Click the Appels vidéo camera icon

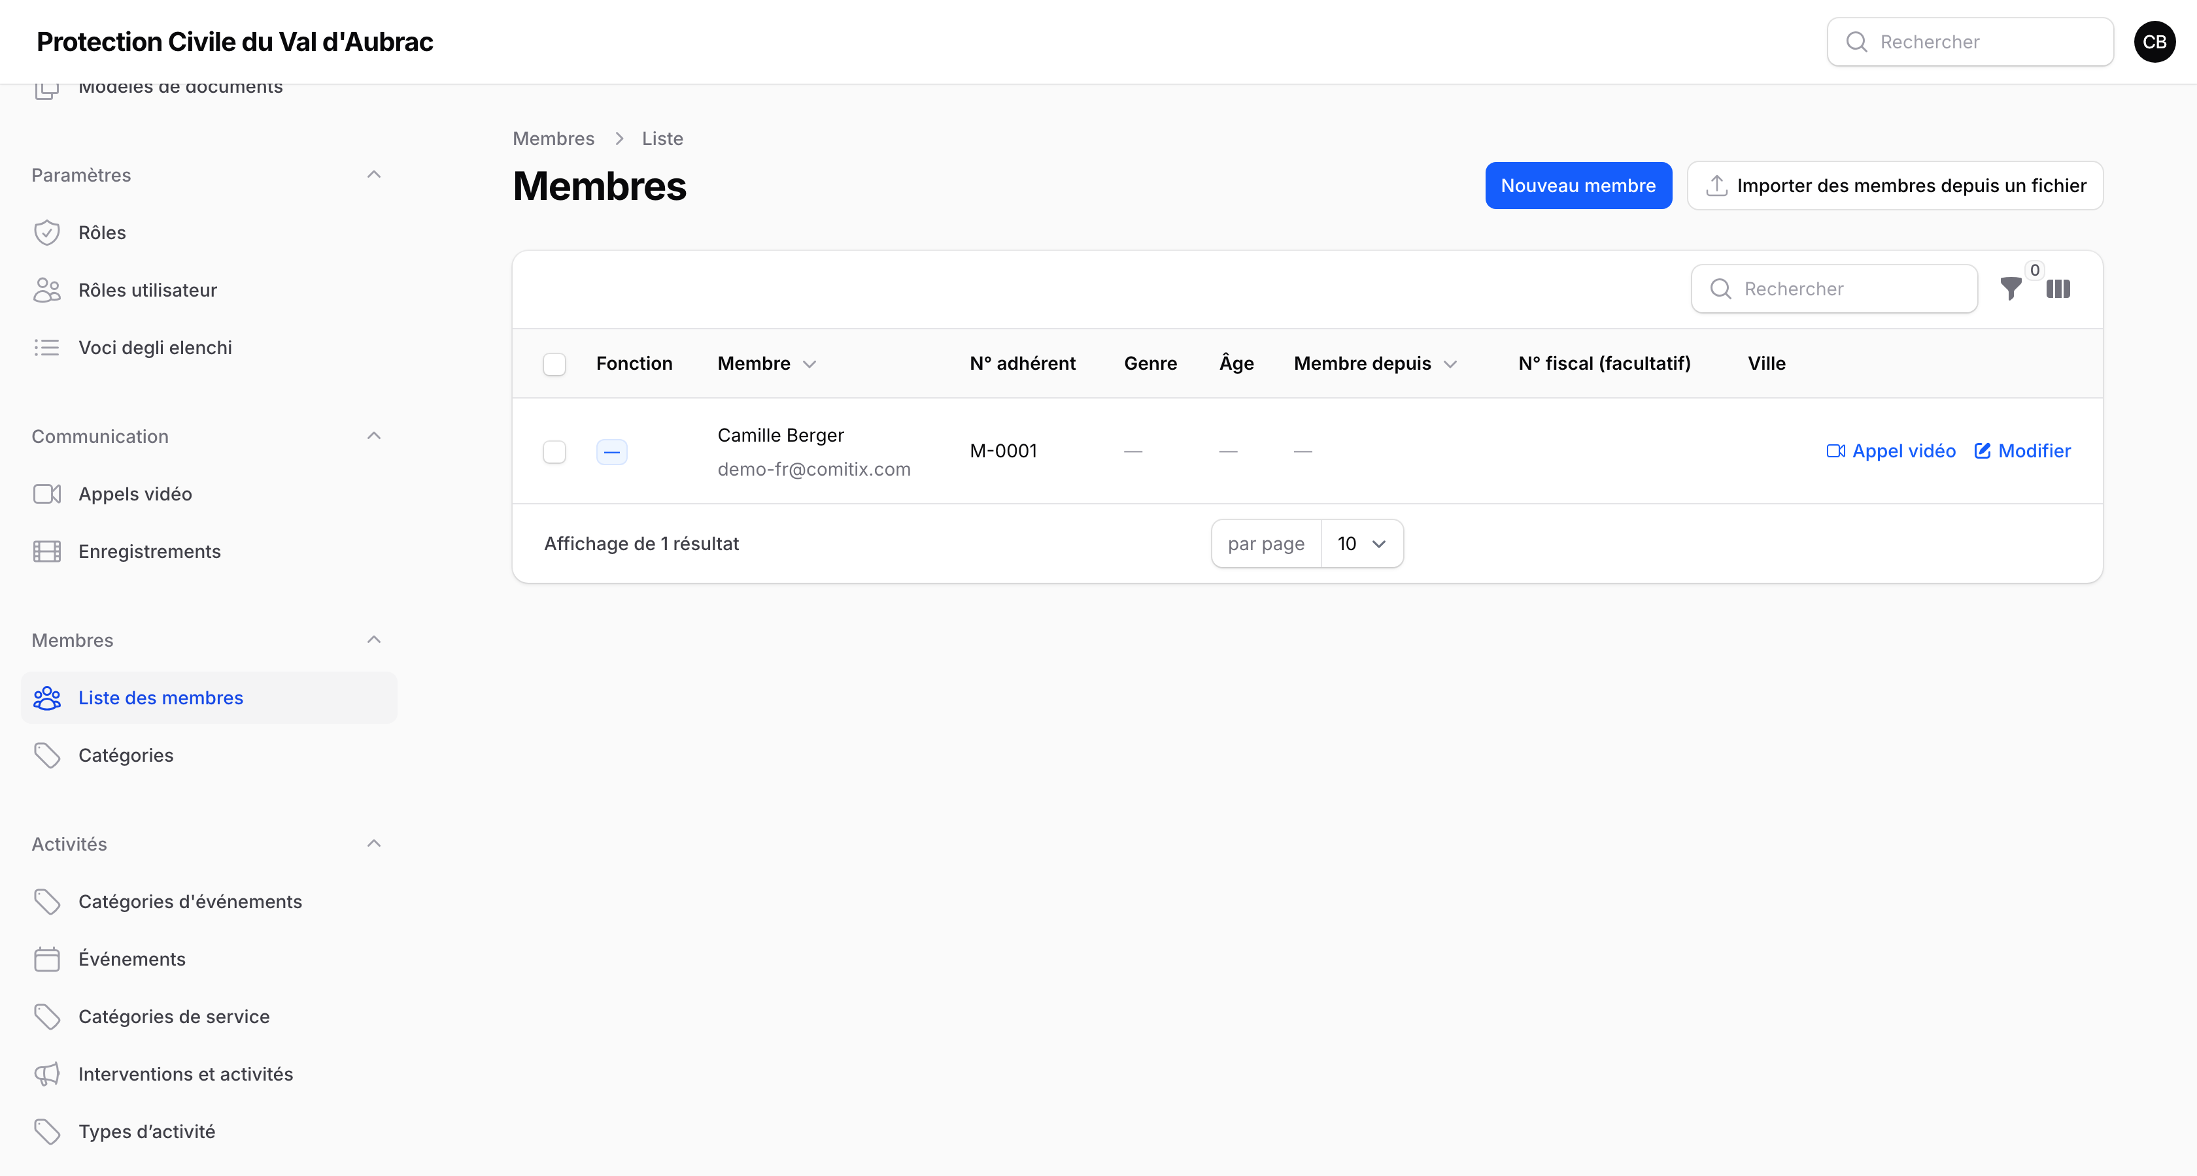pos(47,495)
